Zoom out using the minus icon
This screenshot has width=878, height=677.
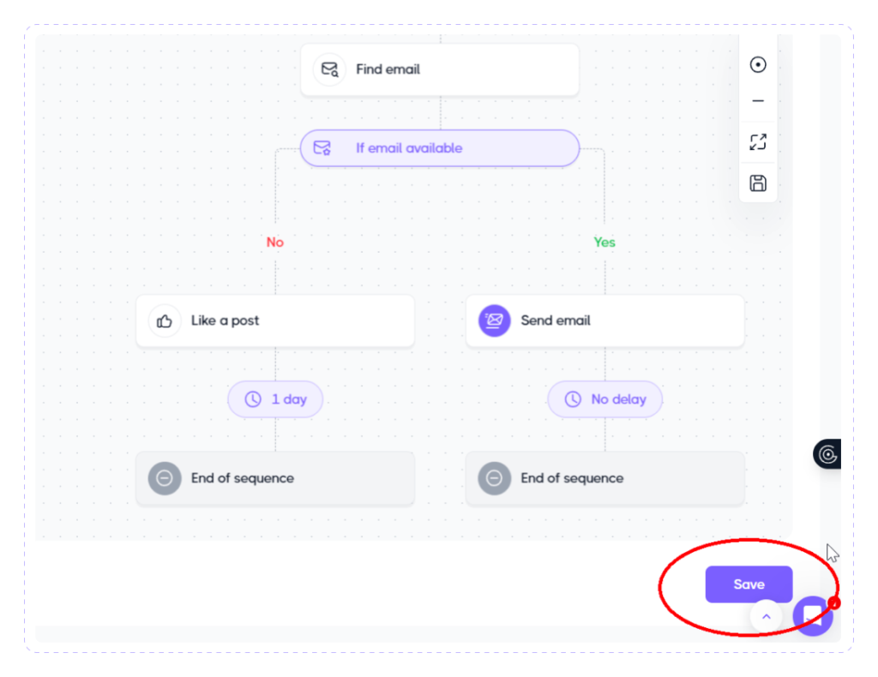(758, 100)
